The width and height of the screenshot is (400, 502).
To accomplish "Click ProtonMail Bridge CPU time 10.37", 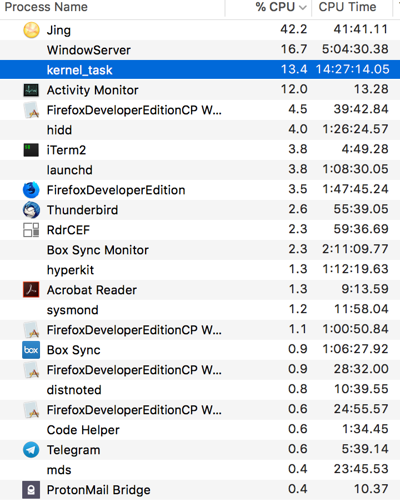I will click(x=371, y=489).
